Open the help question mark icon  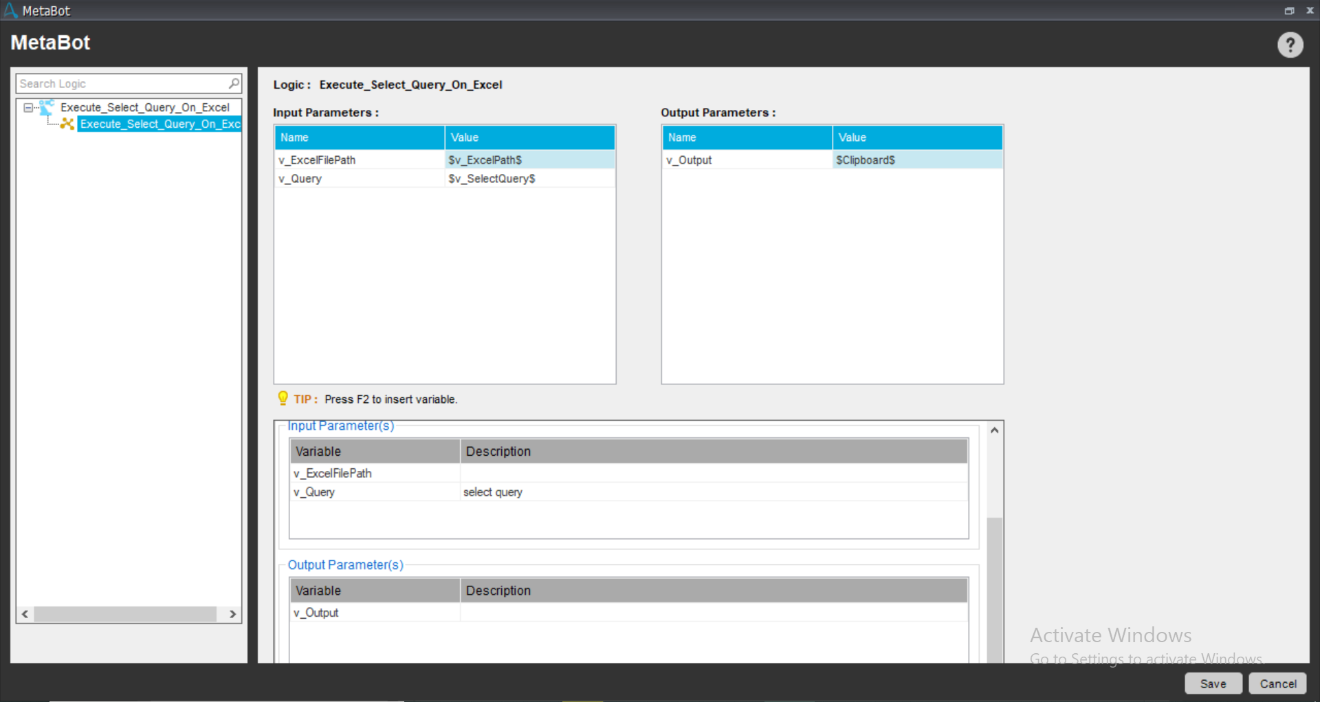pos(1290,45)
